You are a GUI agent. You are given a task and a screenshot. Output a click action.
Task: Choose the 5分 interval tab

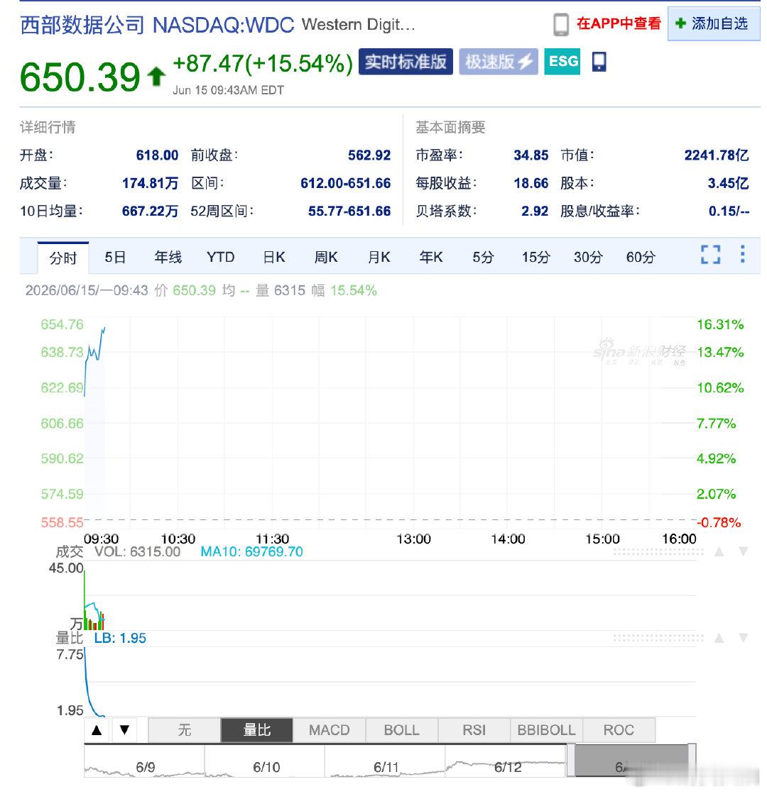coord(483,258)
